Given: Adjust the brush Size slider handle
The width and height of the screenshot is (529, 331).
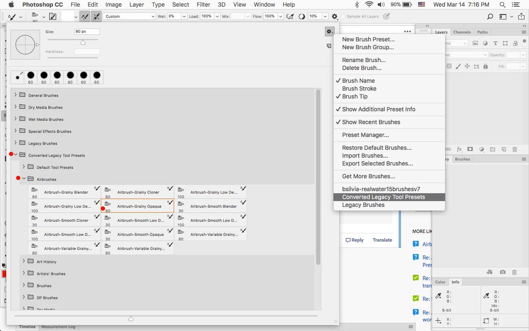Looking at the screenshot, I should 83,43.
